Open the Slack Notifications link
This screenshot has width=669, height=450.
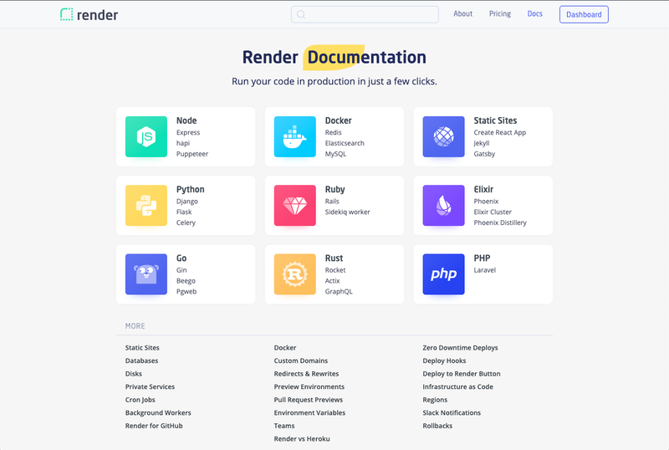coord(452,413)
